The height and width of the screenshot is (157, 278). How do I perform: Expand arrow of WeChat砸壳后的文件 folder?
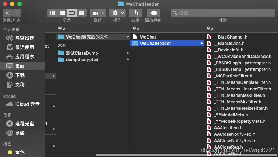[x=128, y=37]
